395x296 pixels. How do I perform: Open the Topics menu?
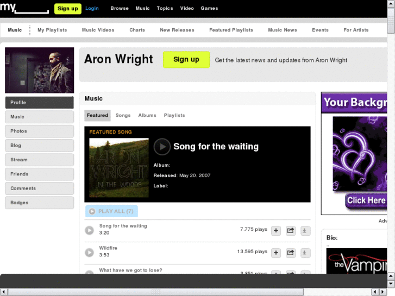pyautogui.click(x=165, y=8)
